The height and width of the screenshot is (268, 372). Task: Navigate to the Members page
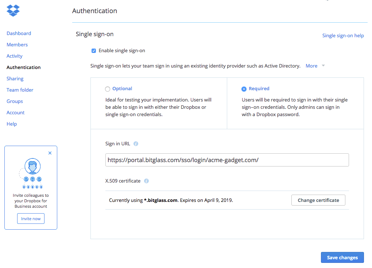pyautogui.click(x=17, y=45)
